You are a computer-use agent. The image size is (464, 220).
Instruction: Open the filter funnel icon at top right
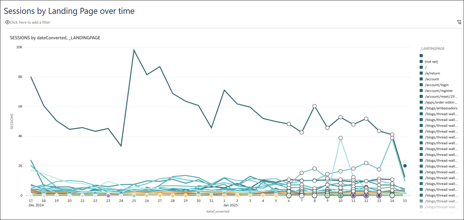click(459, 22)
